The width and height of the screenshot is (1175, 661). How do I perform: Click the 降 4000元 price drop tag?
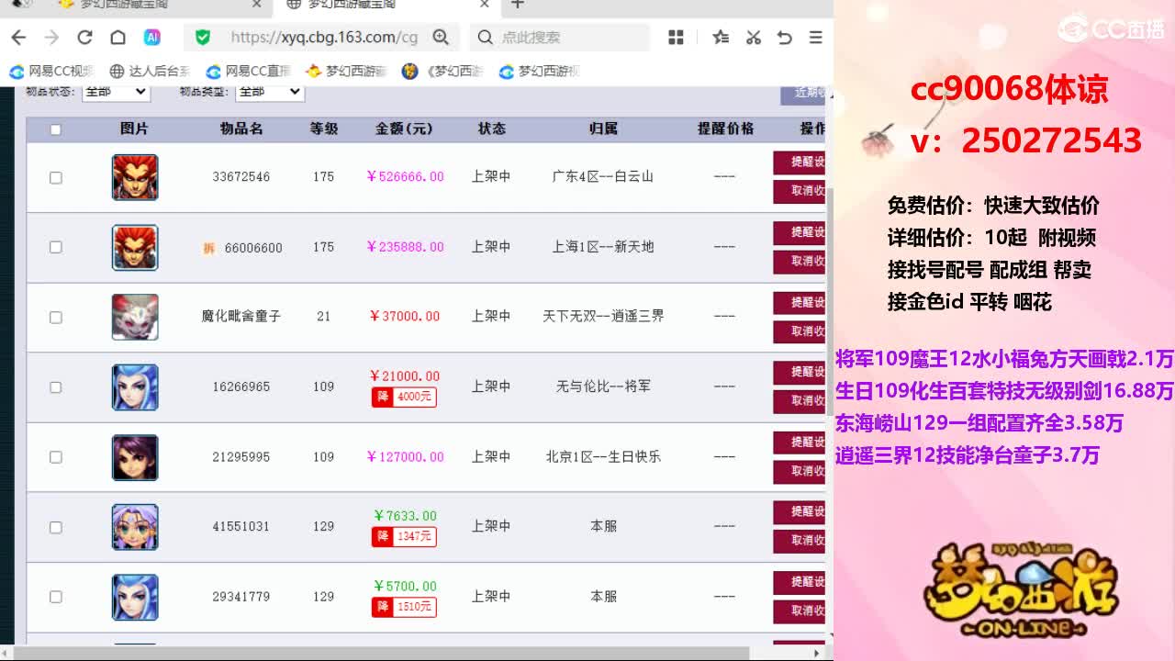[404, 397]
